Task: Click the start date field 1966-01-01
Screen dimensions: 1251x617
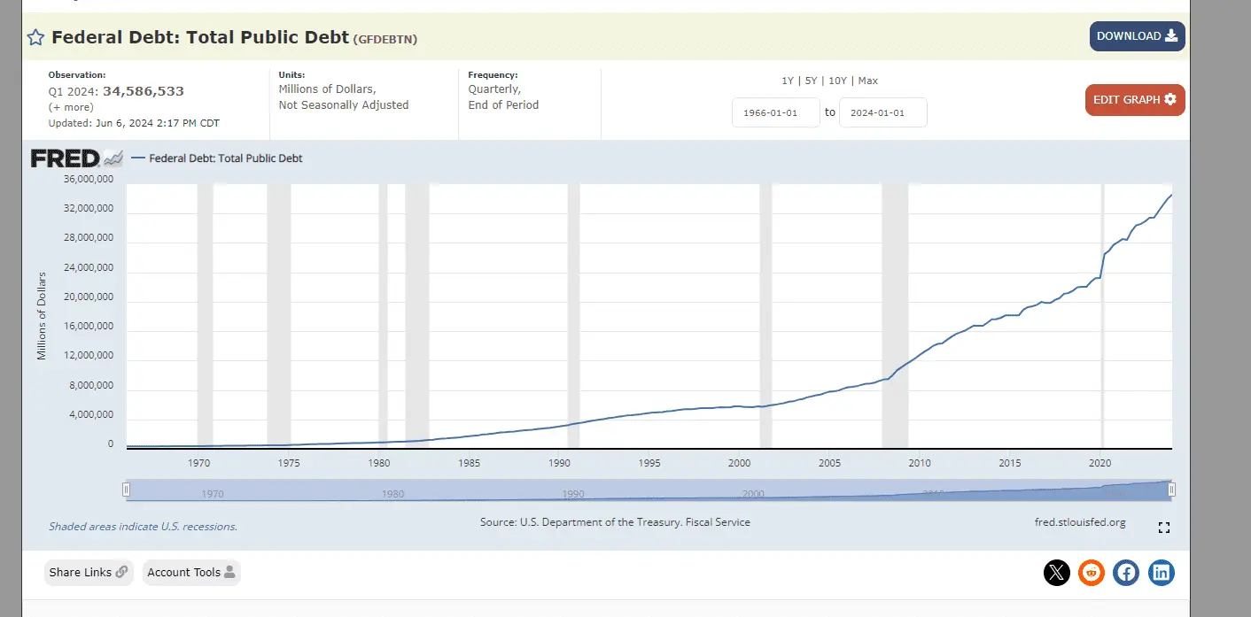Action: pyautogui.click(x=775, y=112)
